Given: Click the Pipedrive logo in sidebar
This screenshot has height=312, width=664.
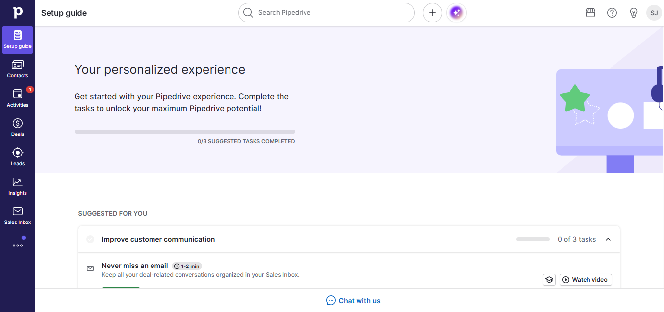Looking at the screenshot, I should 18,13.
